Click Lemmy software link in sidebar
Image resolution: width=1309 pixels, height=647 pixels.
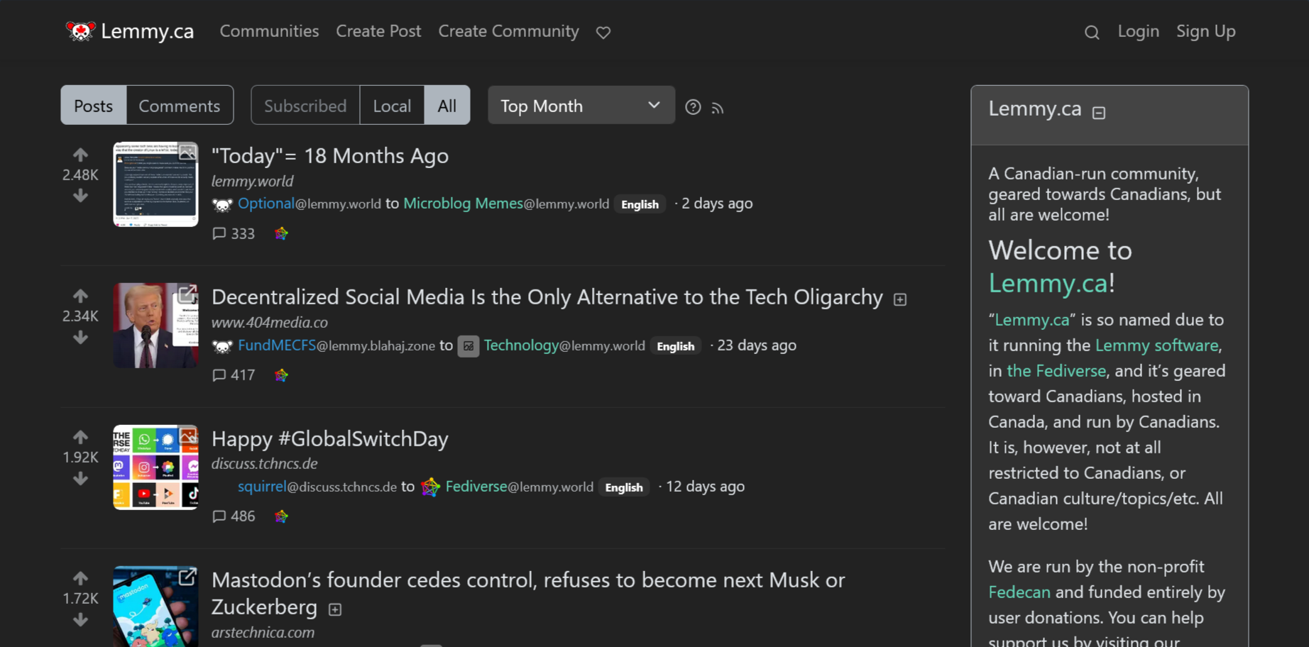pyautogui.click(x=1156, y=345)
